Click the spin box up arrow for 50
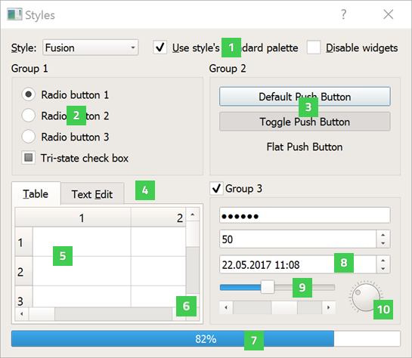This screenshot has height=358, width=412. click(383, 235)
